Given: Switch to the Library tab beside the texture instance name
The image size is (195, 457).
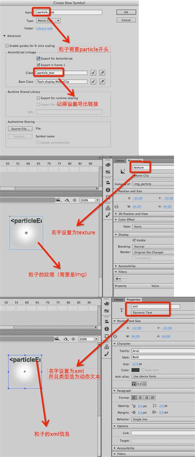Looking at the screenshot, I should 120,161.
